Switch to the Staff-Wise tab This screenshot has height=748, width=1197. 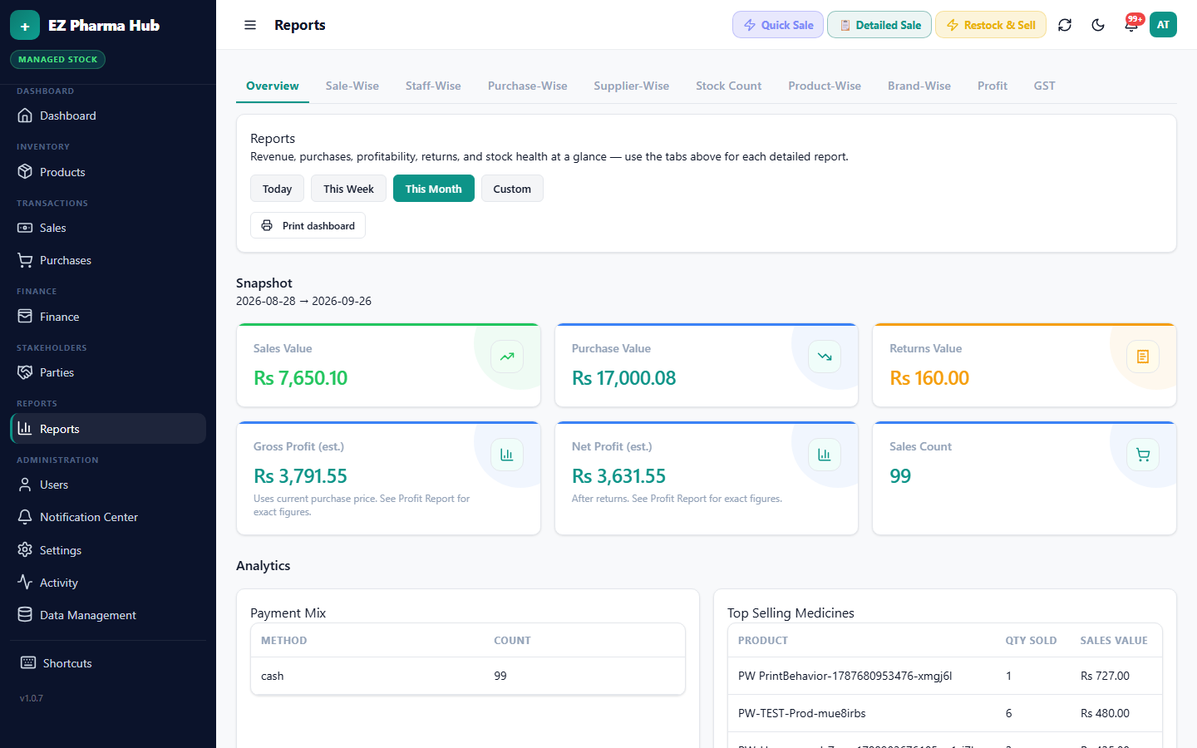pyautogui.click(x=433, y=86)
